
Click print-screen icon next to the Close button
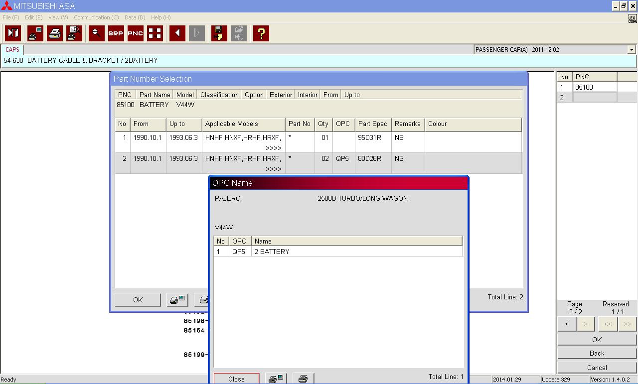(x=276, y=379)
